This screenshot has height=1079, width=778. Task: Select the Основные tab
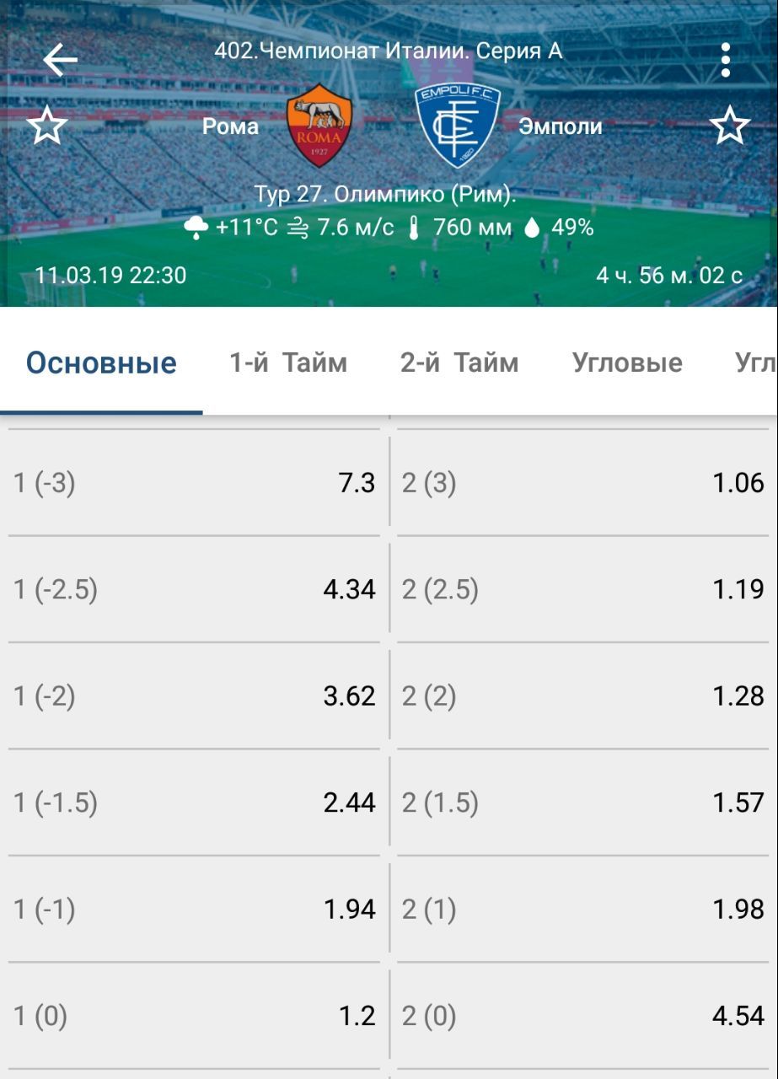pos(101,362)
